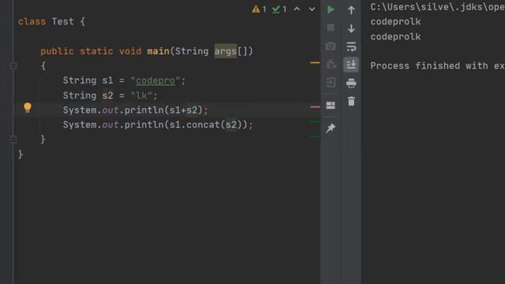Click first codeprolk console output line
This screenshot has height=284, width=505.
point(395,21)
